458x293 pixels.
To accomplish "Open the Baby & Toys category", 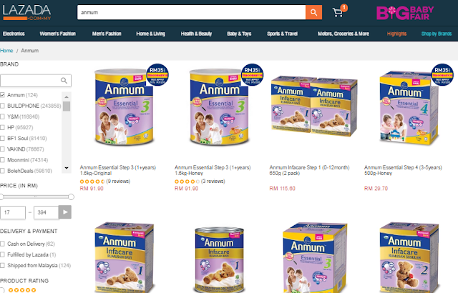I will (239, 34).
